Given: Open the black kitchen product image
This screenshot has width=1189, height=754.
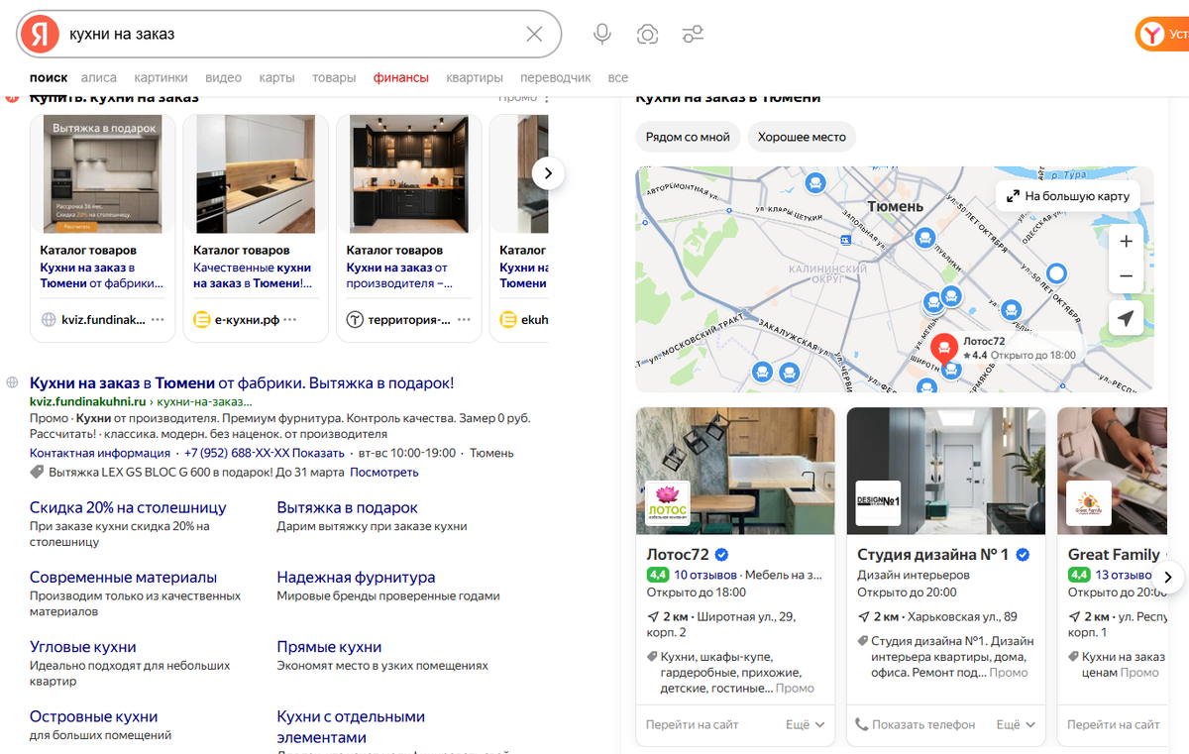Looking at the screenshot, I should [x=409, y=174].
